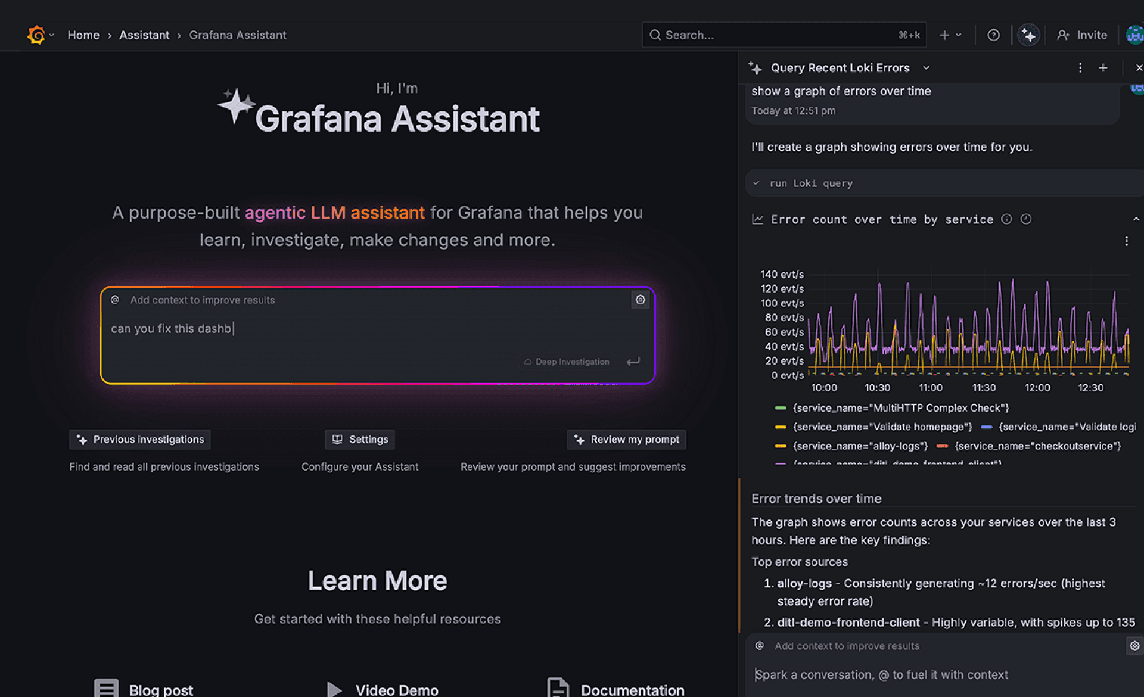Expand the Query Recent Loki Errors dropdown
The height and width of the screenshot is (697, 1144).
pos(926,68)
